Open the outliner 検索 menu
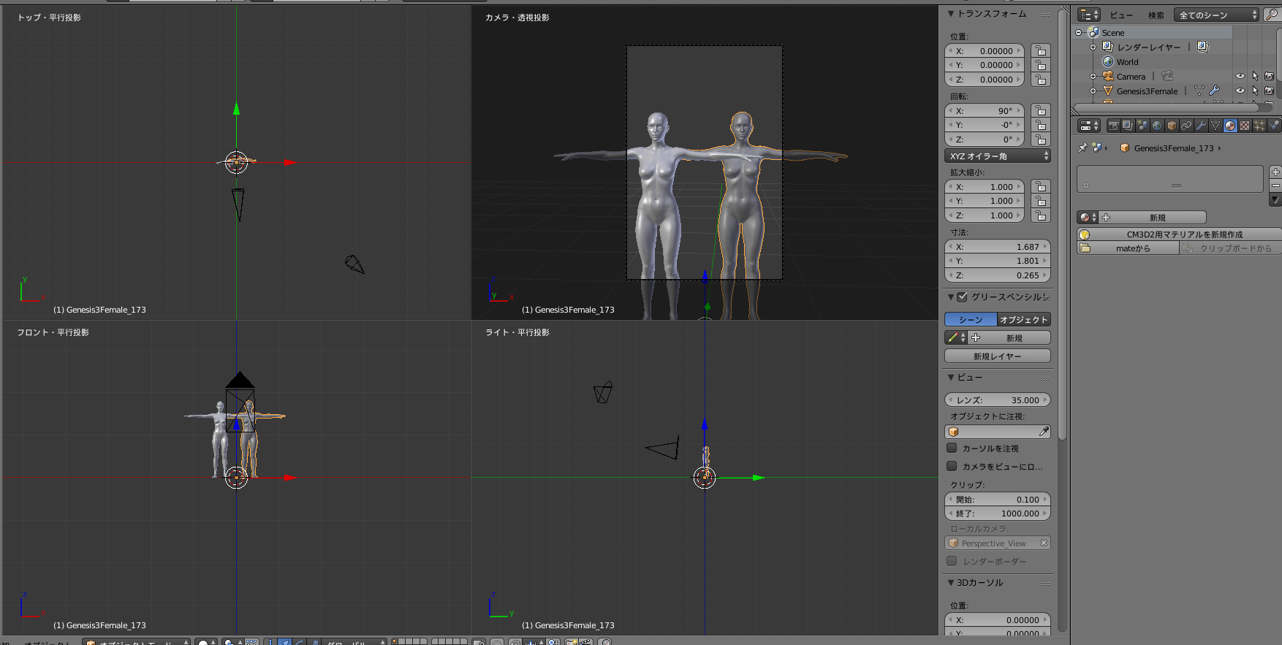The height and width of the screenshot is (645, 1282). tap(1156, 15)
